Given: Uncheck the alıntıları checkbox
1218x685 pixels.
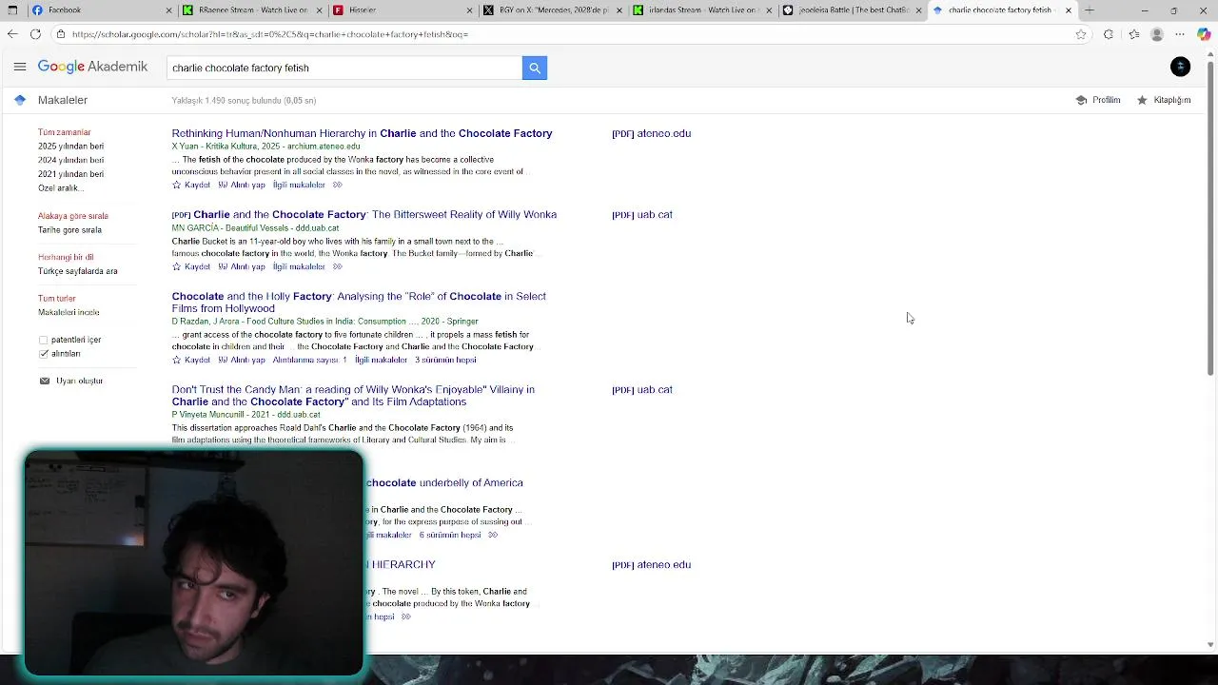Looking at the screenshot, I should [x=43, y=353].
